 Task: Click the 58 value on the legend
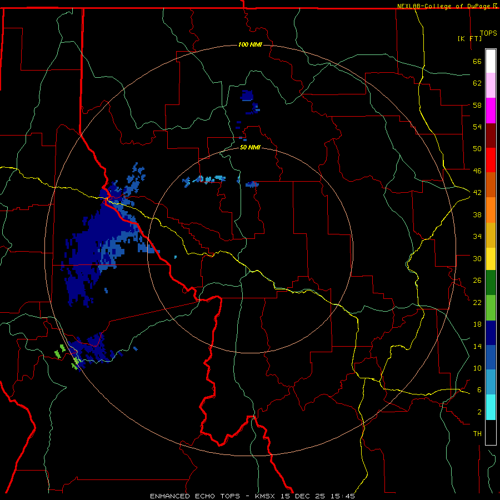(x=477, y=105)
